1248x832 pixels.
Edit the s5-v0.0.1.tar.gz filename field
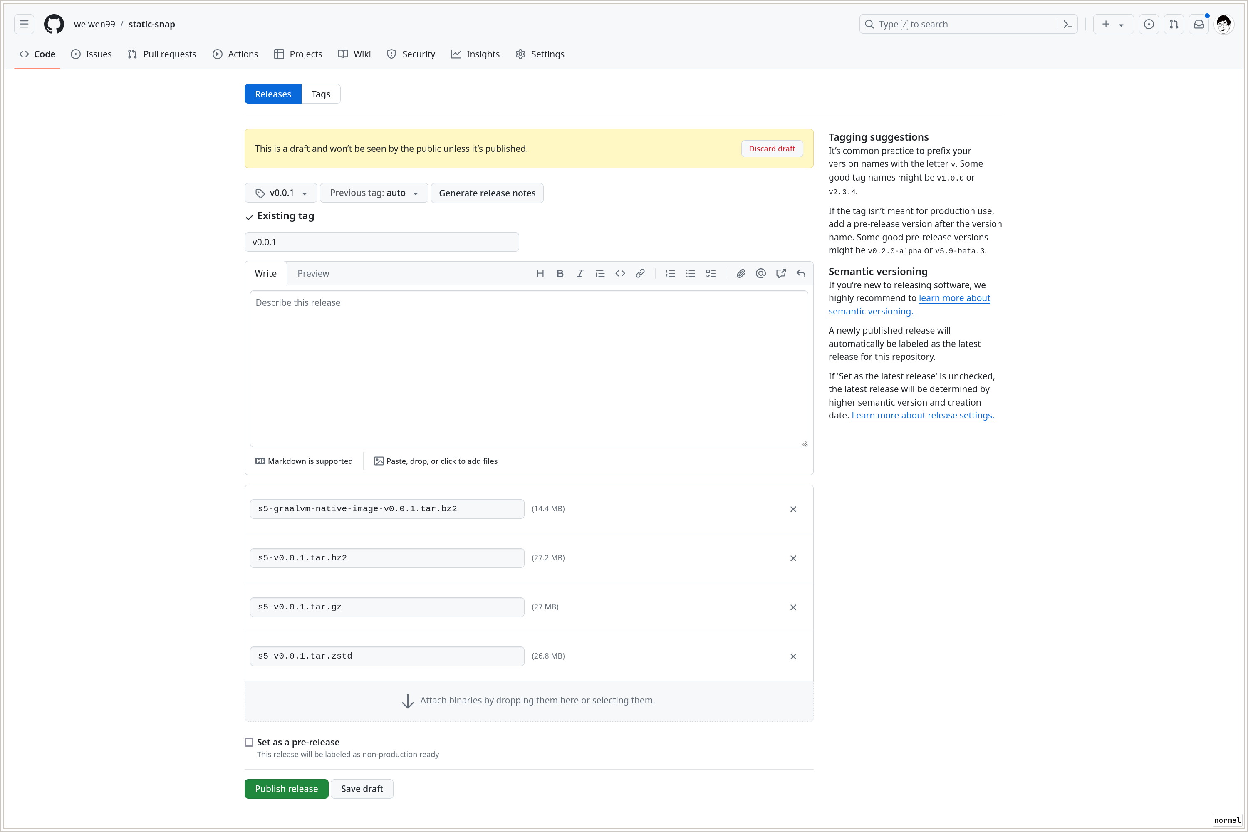click(387, 607)
